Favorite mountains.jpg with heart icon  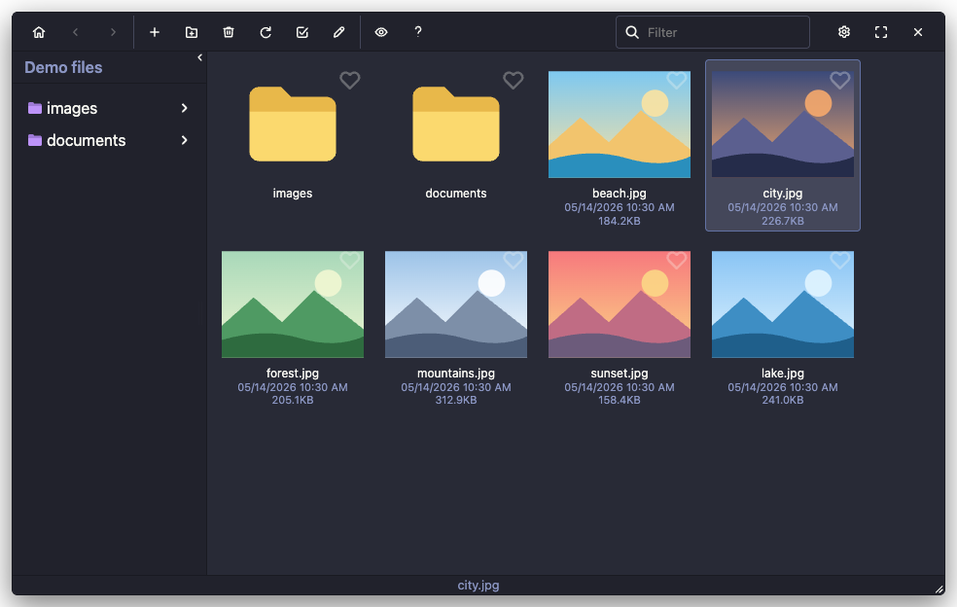tap(514, 260)
